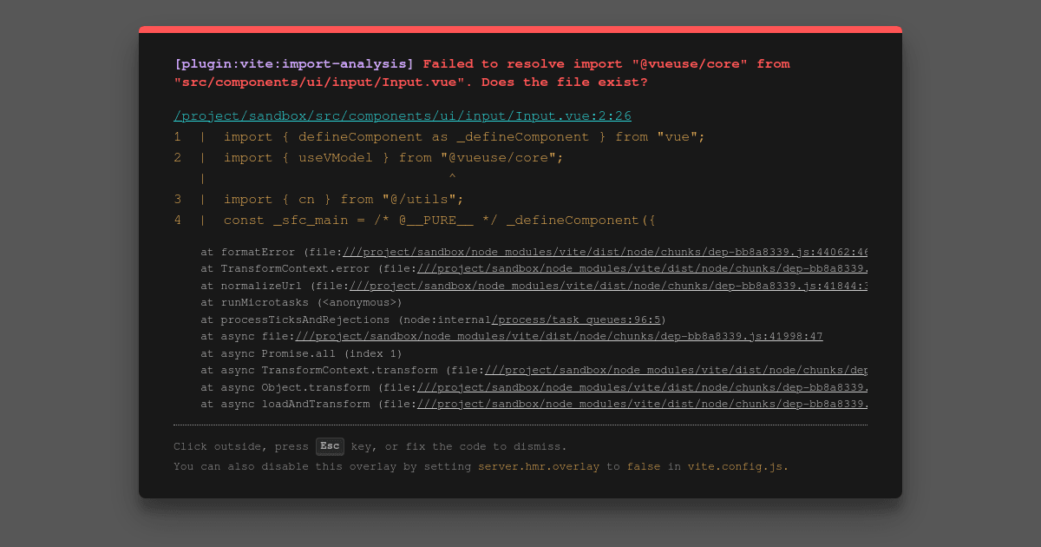Viewport: 1041px width, 547px height.
Task: Click the server.hmr.overlay config text
Action: [x=539, y=467]
